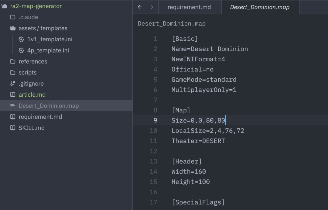
Task: Click line number 13 in the gutter
Action: (x=153, y=161)
